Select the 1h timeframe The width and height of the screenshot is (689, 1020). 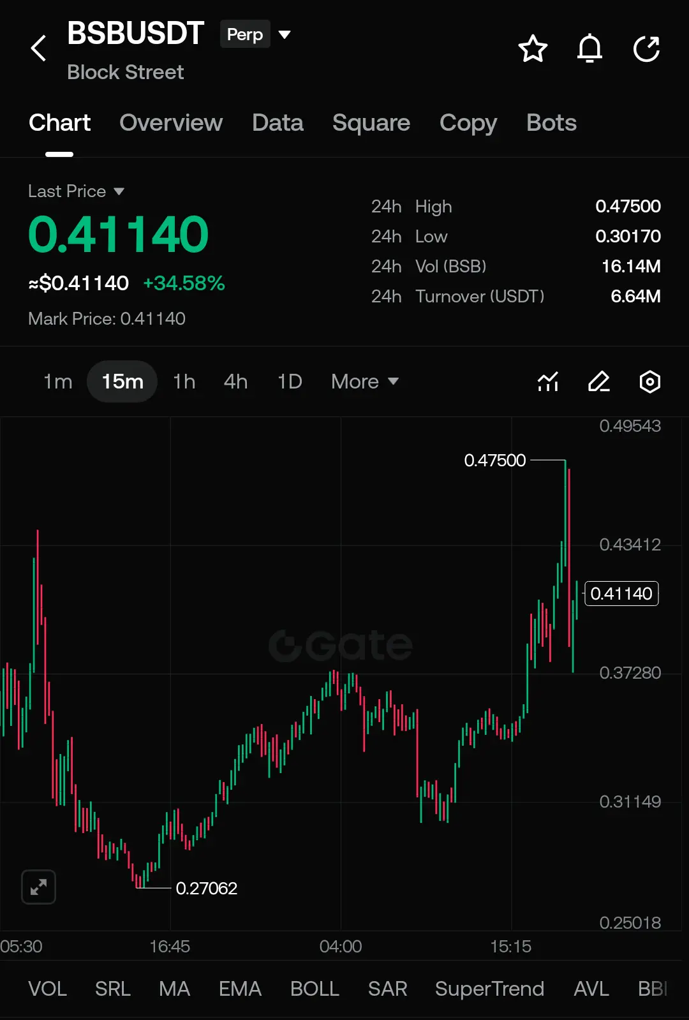pyautogui.click(x=184, y=381)
